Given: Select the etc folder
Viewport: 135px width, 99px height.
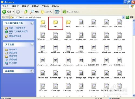Looking at the screenshot, I should pos(56,24).
